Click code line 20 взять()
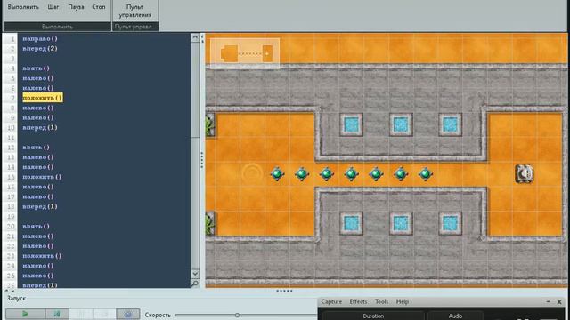The width and height of the screenshot is (570, 320). (x=36, y=226)
